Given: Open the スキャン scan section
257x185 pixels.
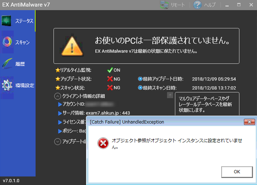Looking at the screenshot, I should coord(18,42).
